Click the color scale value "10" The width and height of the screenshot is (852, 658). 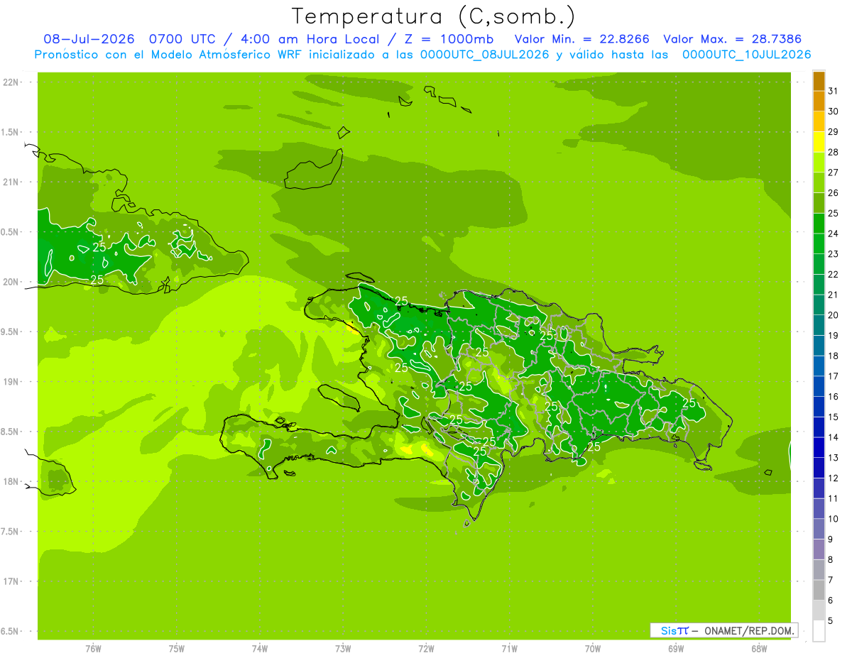(x=833, y=519)
